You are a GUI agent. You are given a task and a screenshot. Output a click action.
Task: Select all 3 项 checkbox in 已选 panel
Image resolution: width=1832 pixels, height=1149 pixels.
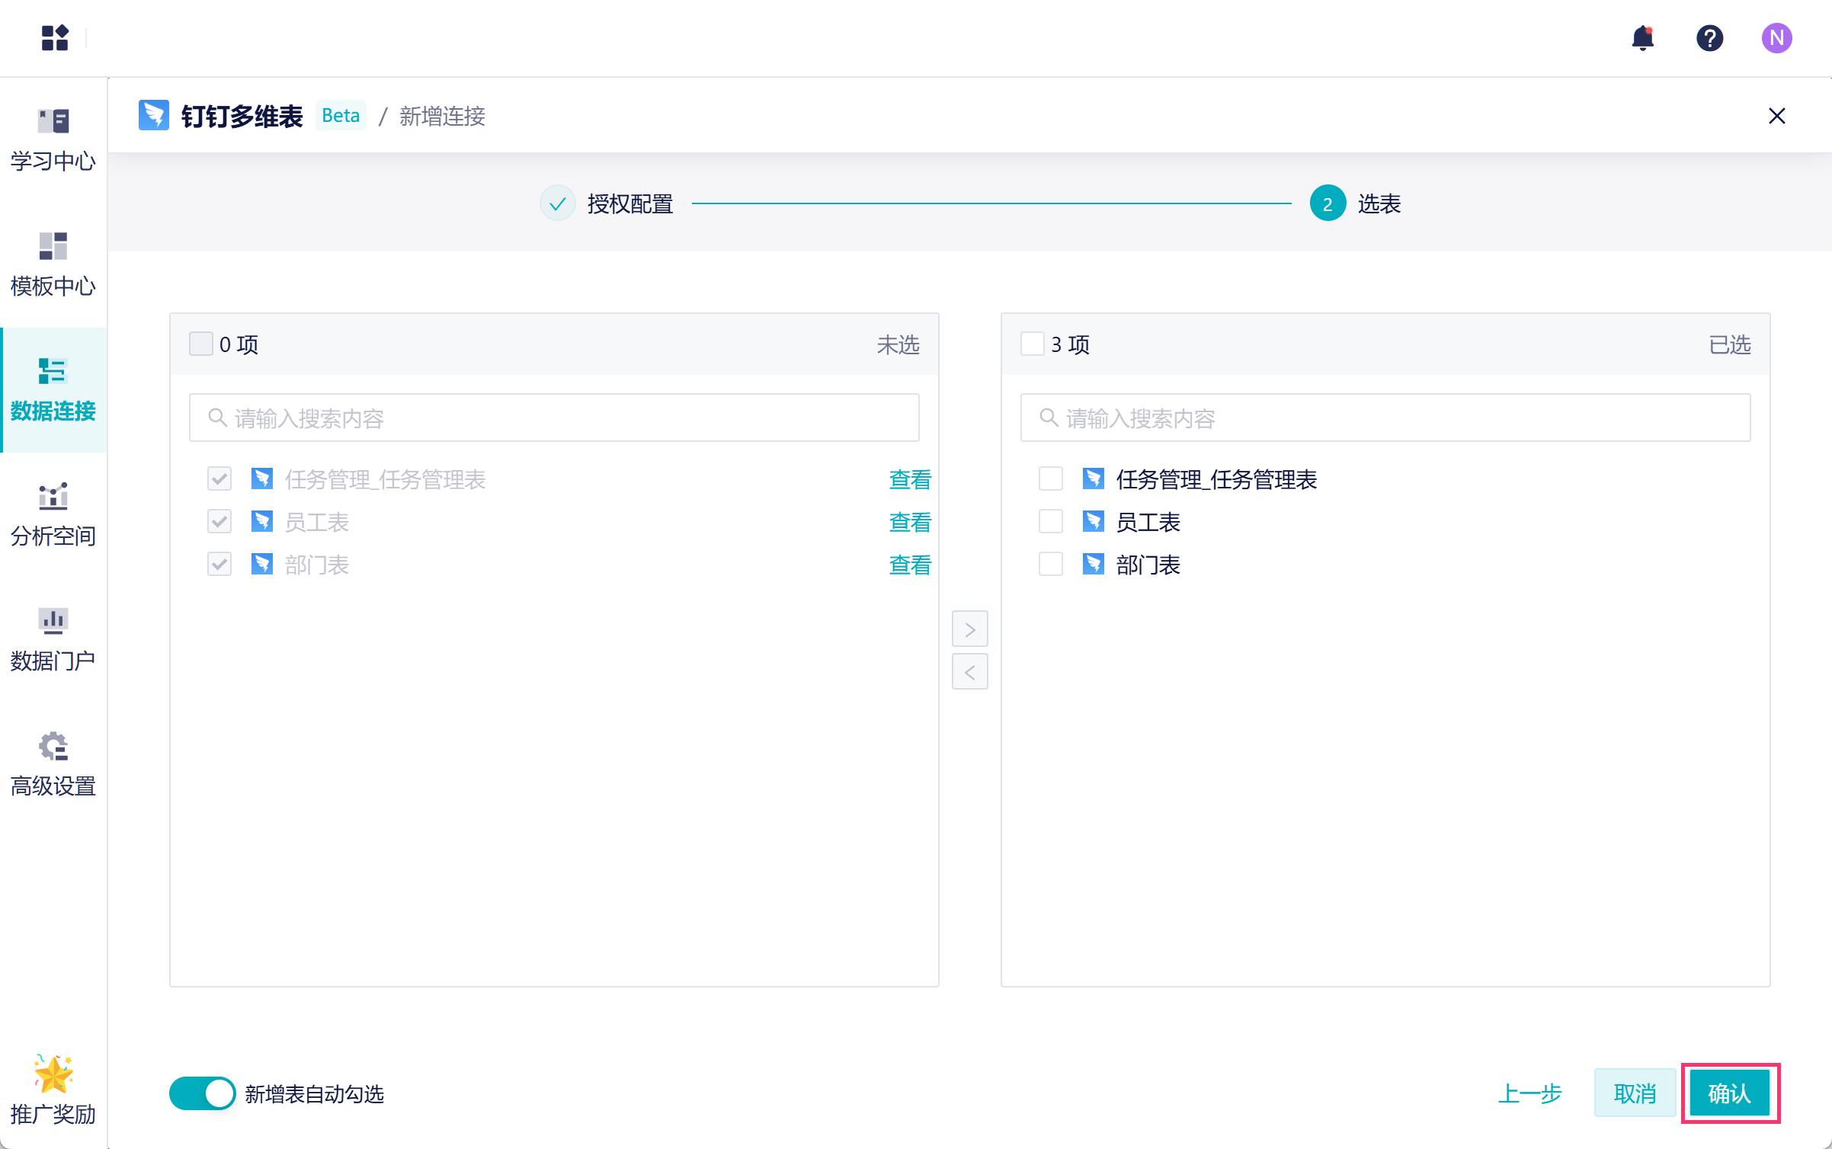tap(1032, 344)
